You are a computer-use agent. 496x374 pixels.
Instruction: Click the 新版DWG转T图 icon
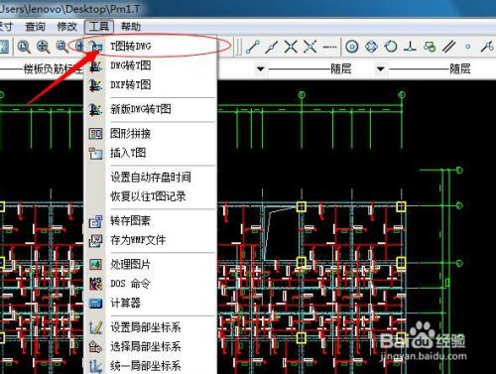coord(96,109)
